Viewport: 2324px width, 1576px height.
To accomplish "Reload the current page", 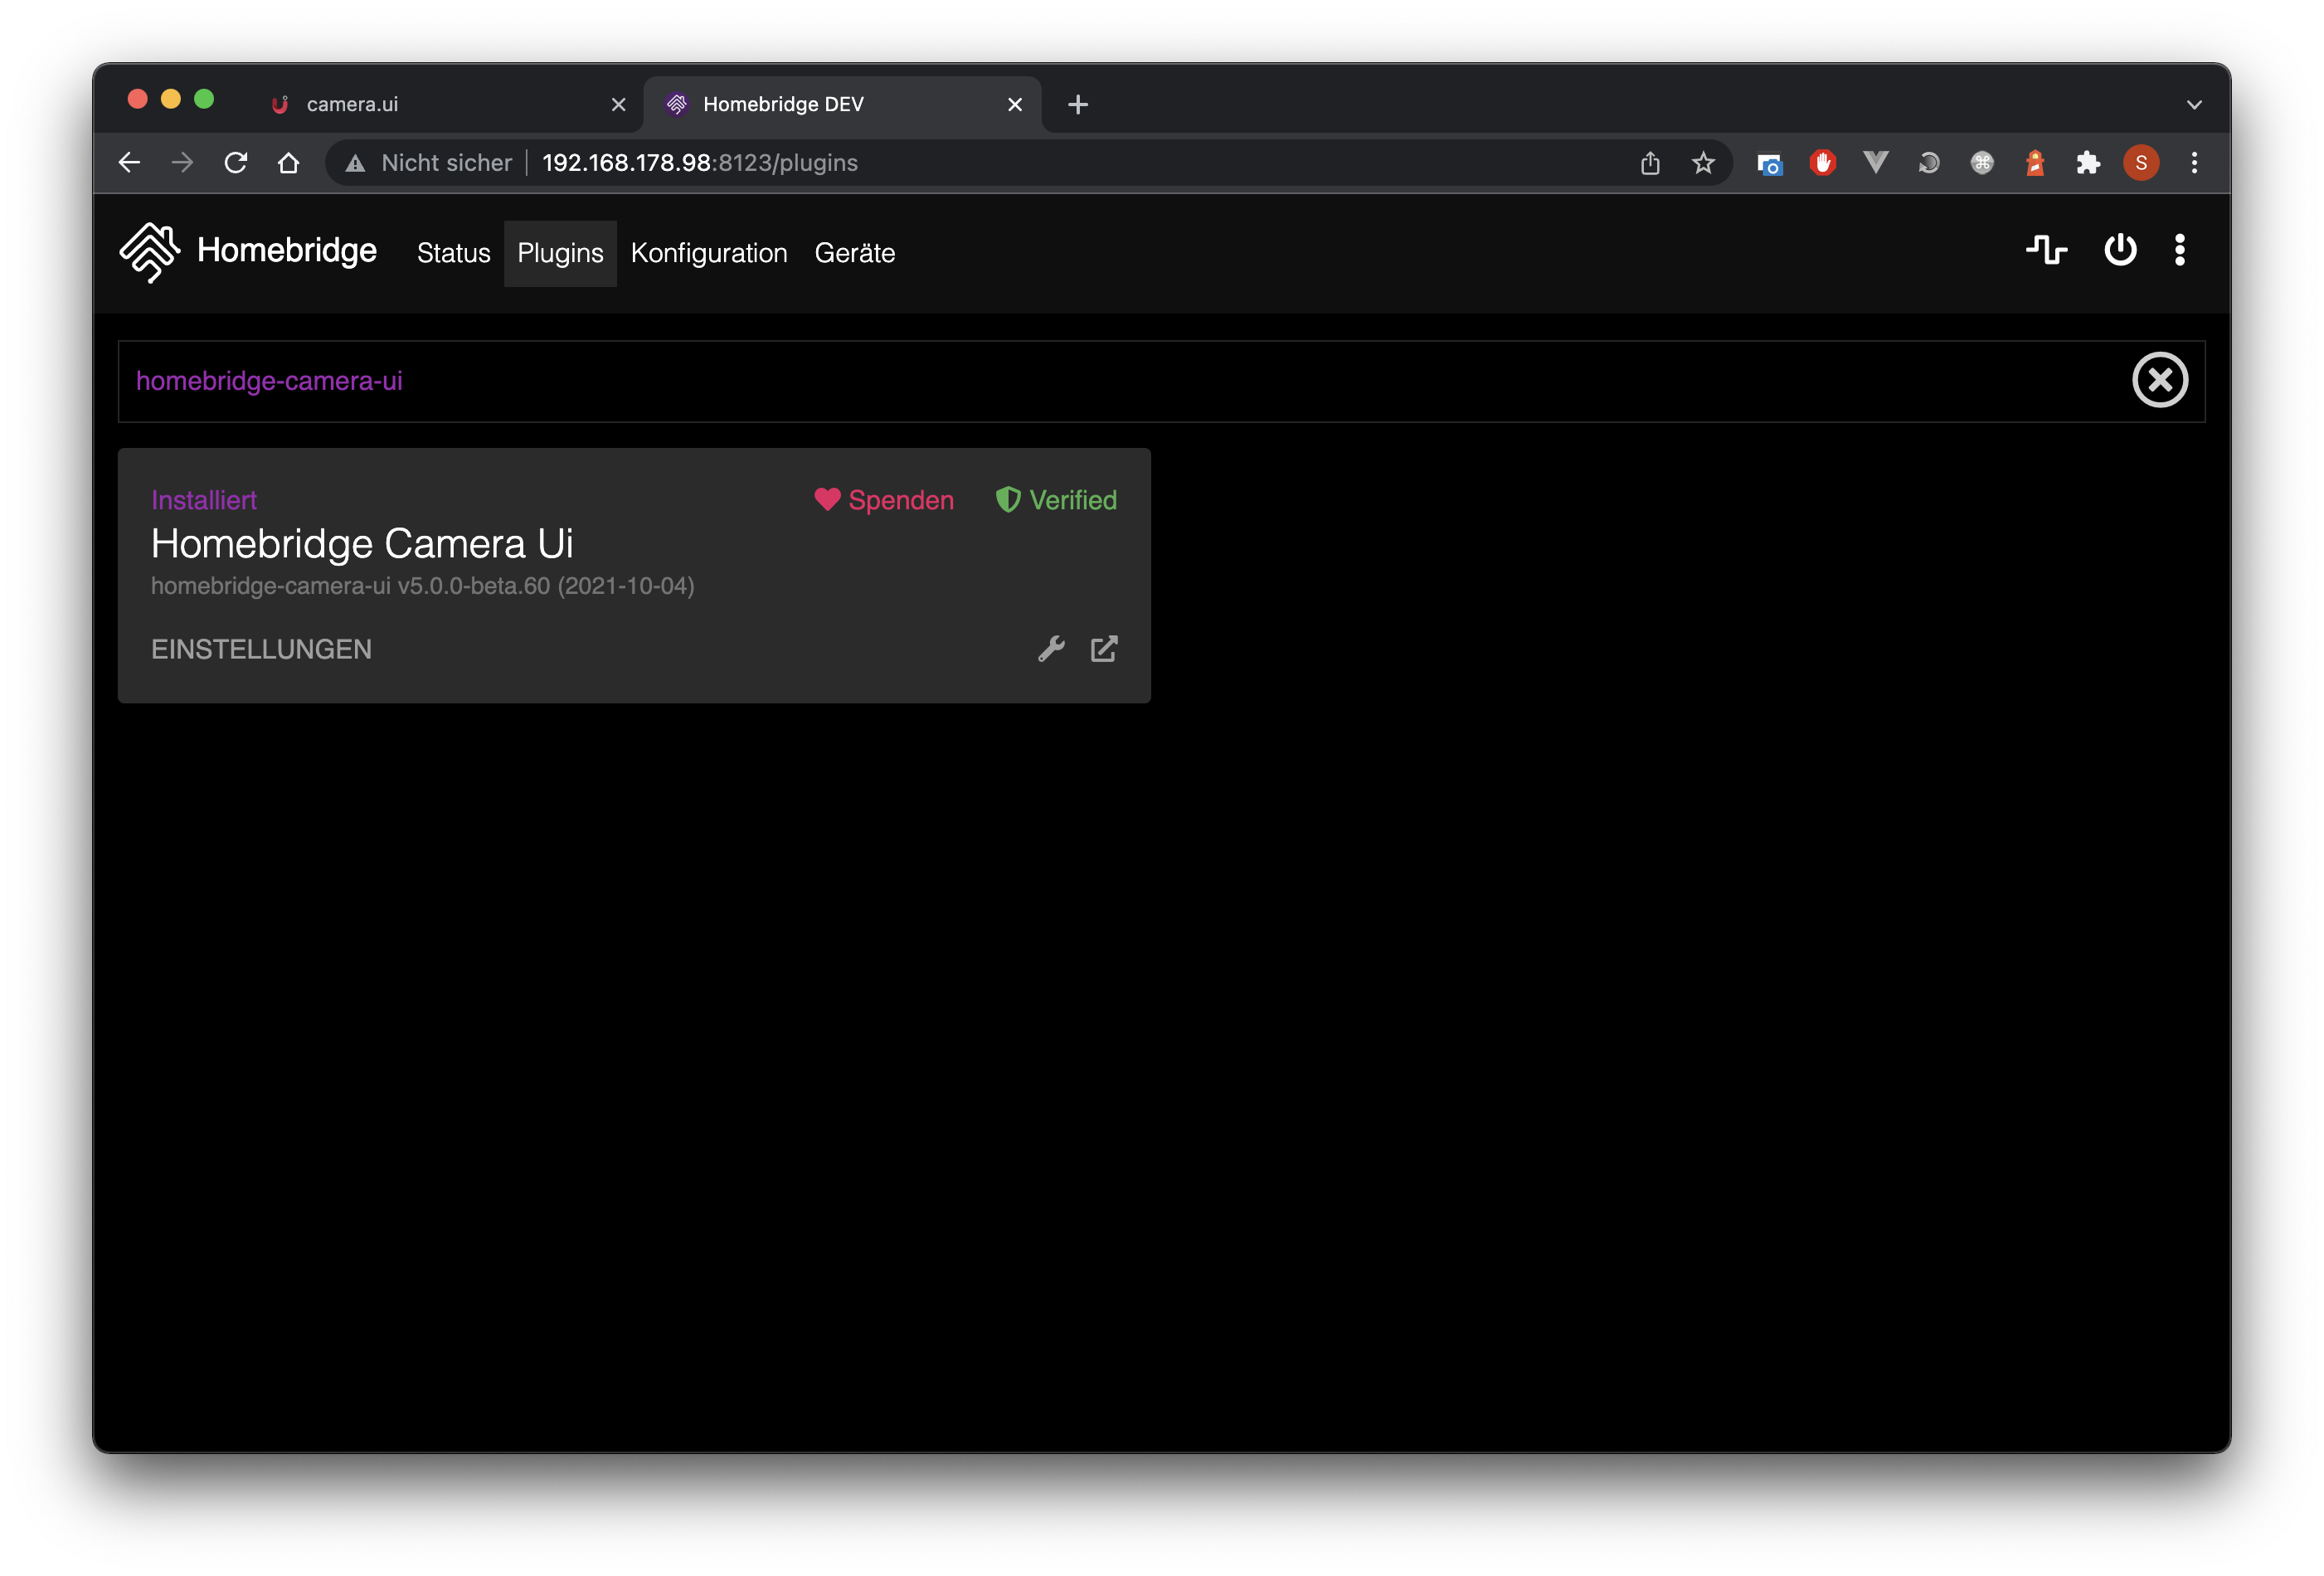I will click(x=235, y=162).
